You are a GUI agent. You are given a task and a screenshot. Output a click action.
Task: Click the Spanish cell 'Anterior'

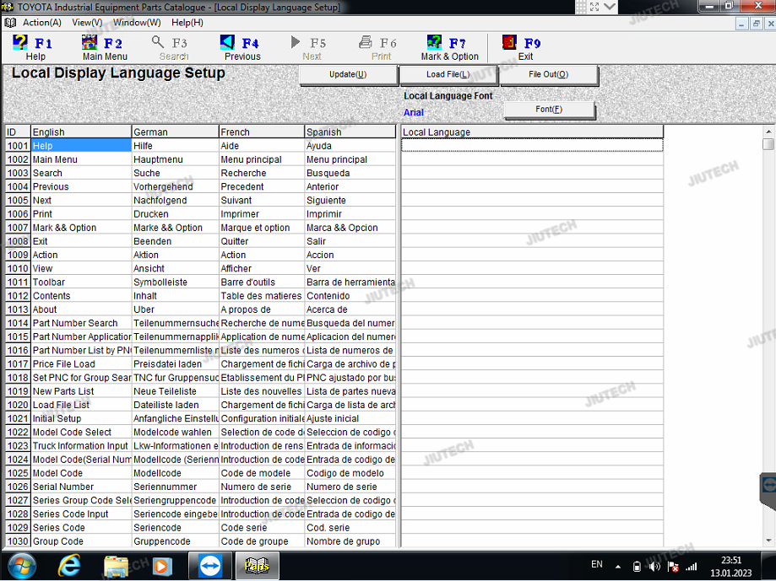click(x=350, y=186)
